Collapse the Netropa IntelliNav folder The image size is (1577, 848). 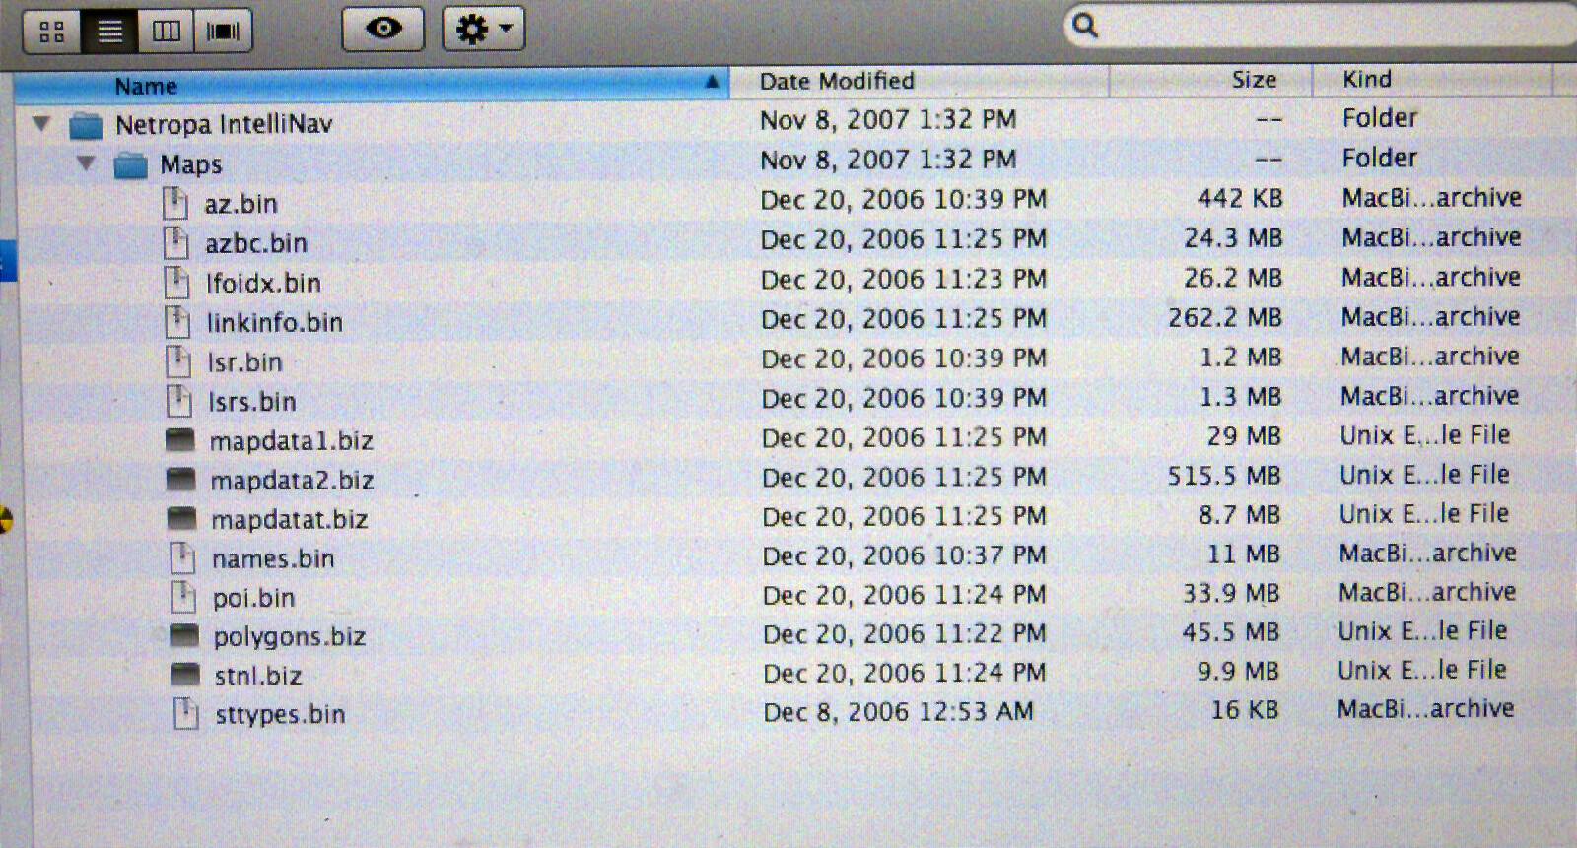tap(41, 124)
